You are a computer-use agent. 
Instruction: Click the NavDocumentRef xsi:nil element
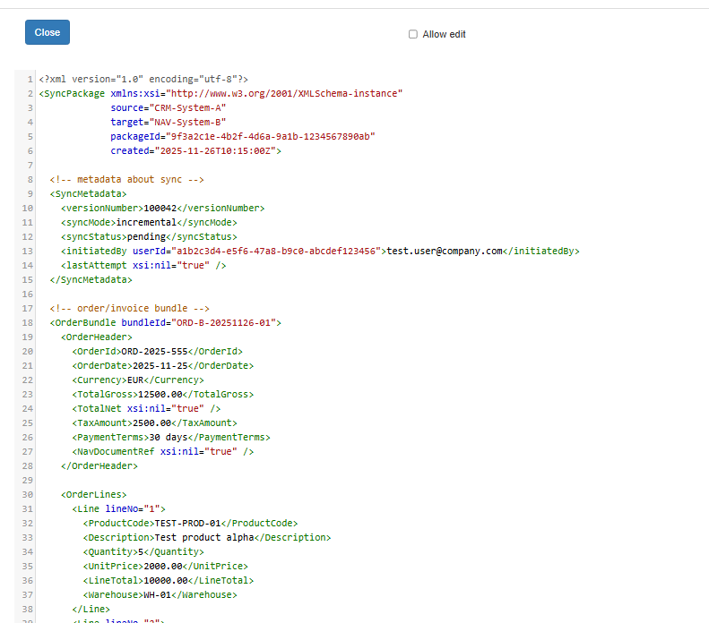point(163,452)
